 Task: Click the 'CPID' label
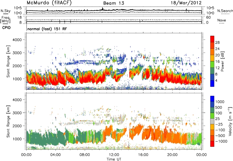[x=6, y=28]
